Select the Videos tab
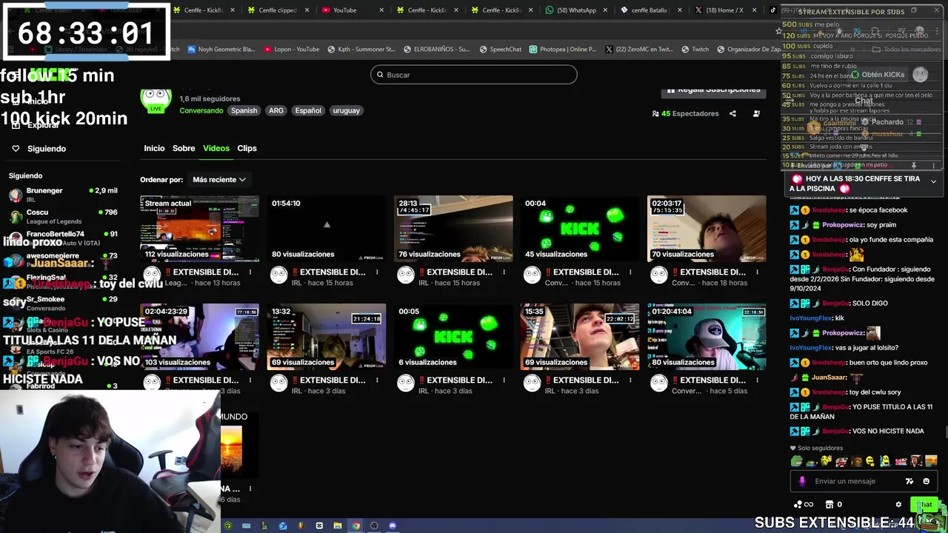 coord(216,148)
